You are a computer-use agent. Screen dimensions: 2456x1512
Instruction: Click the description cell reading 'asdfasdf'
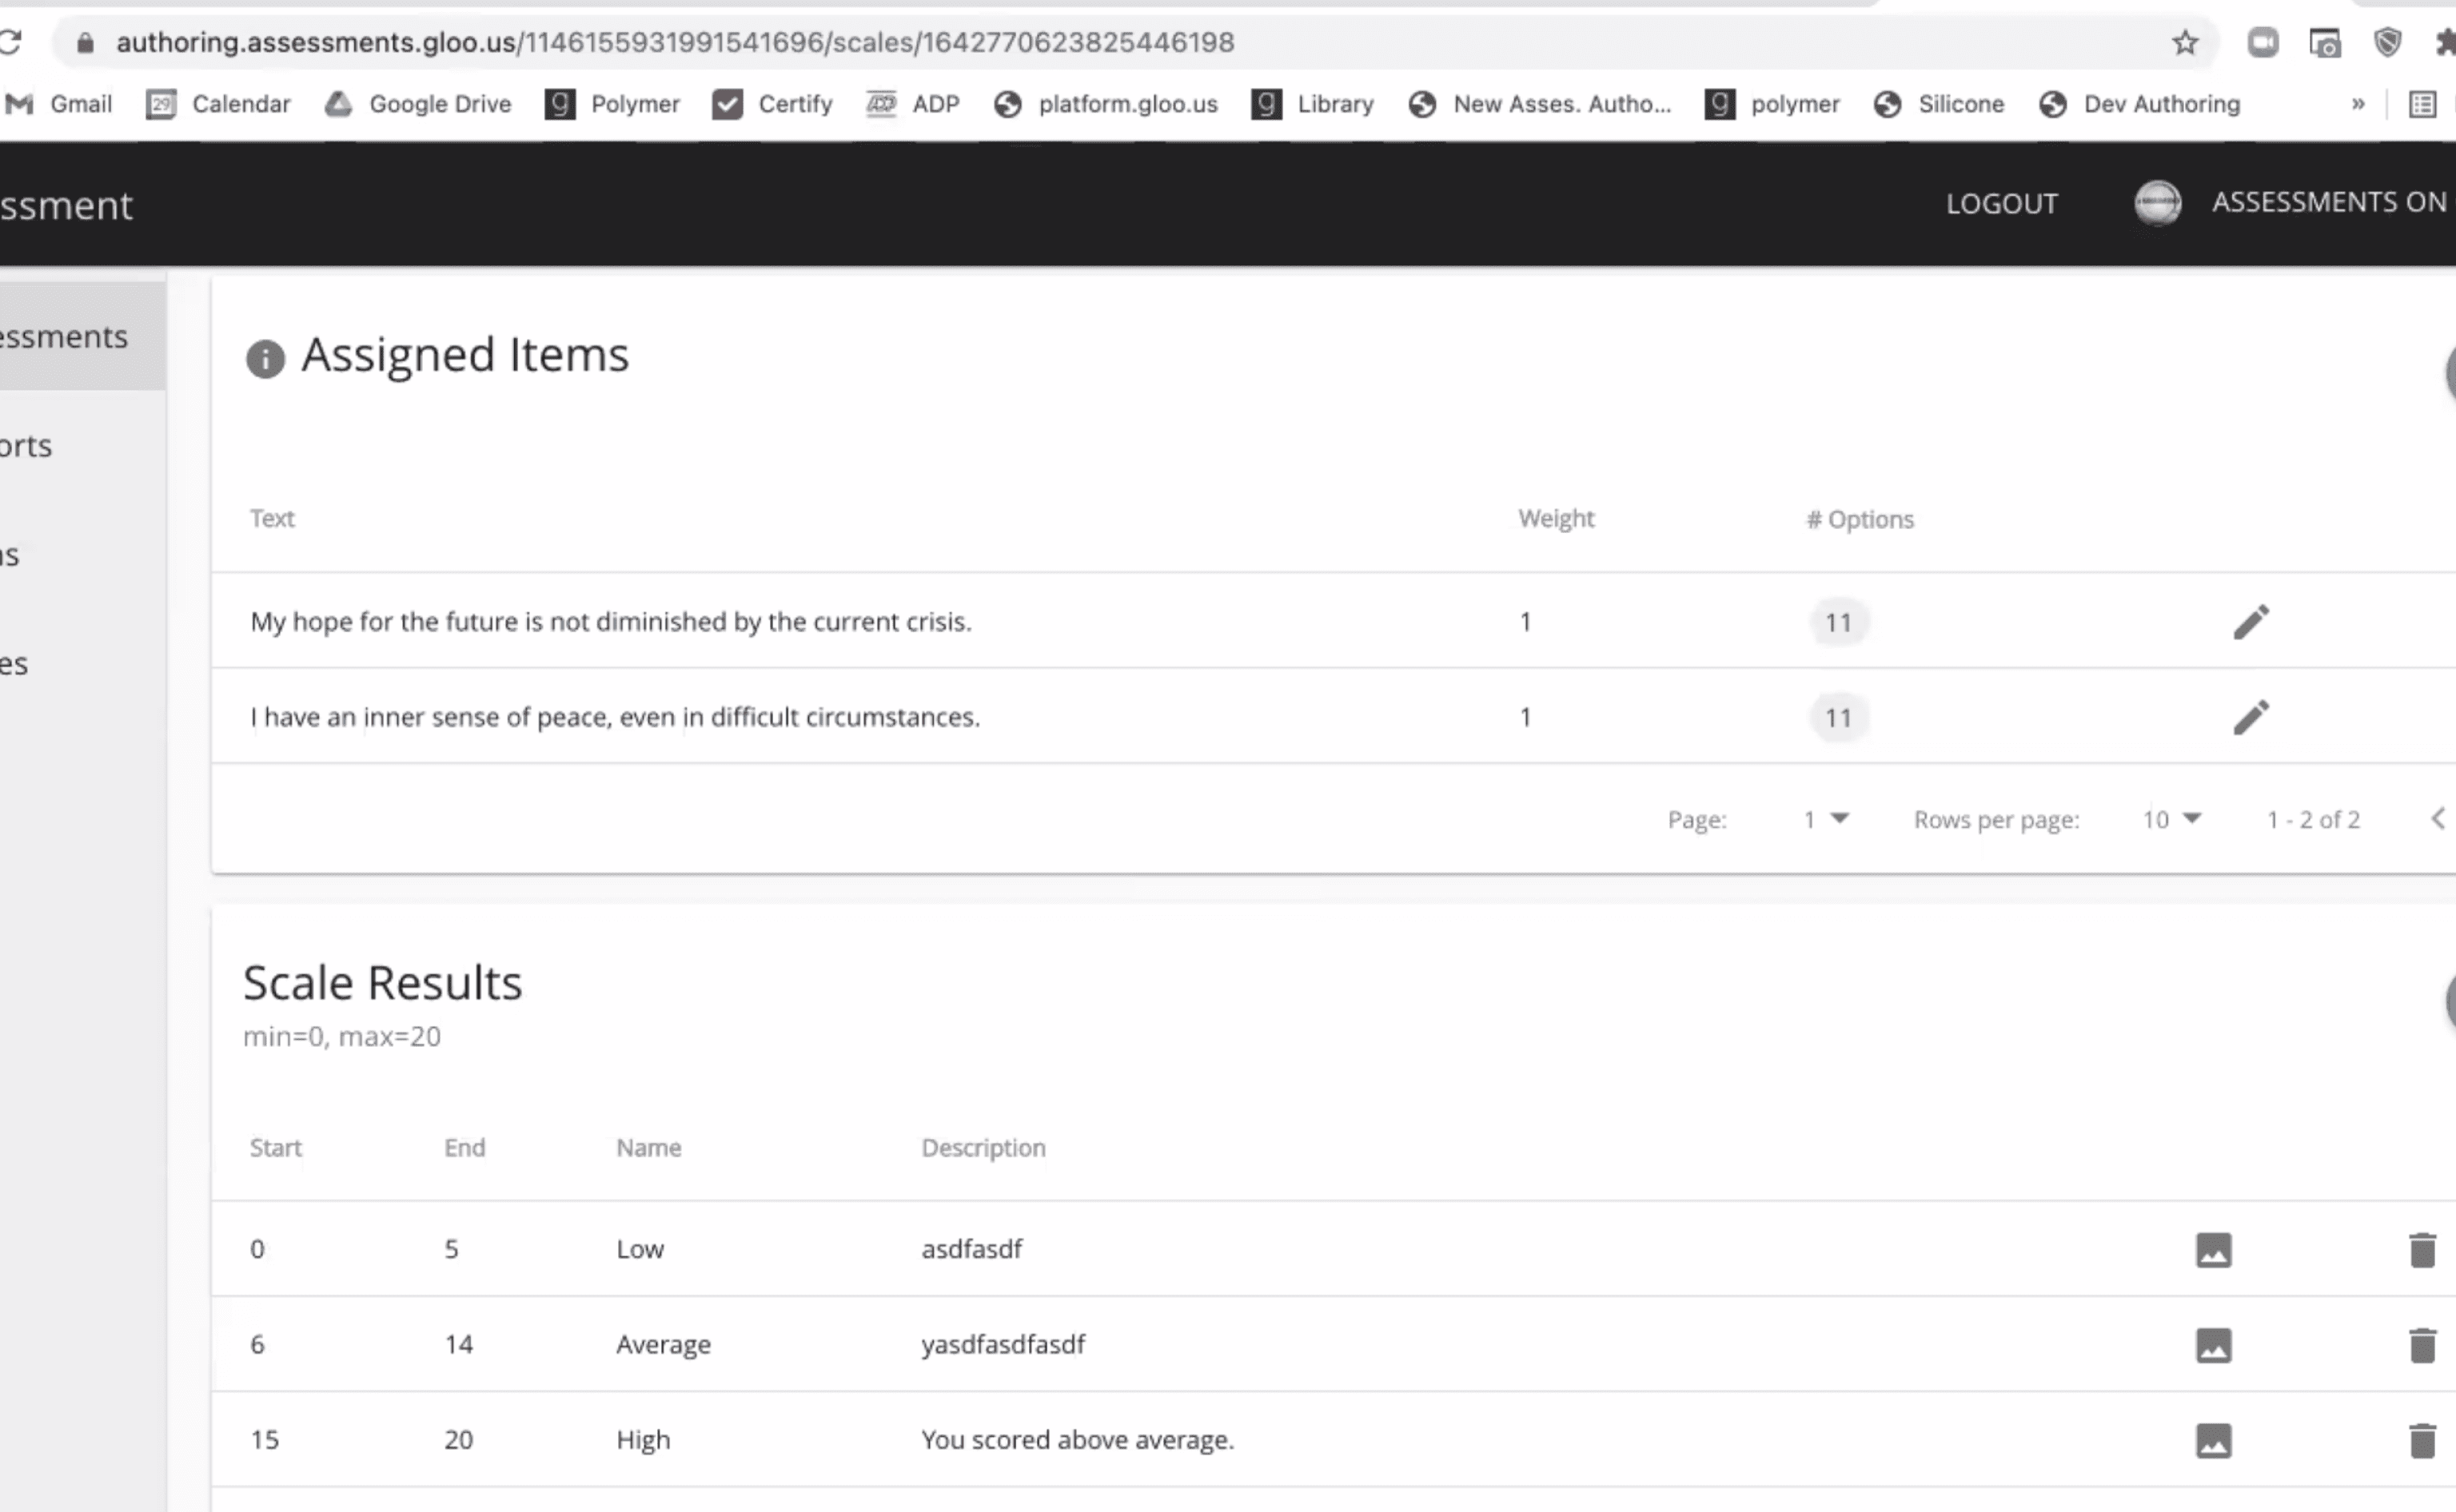(x=971, y=1249)
